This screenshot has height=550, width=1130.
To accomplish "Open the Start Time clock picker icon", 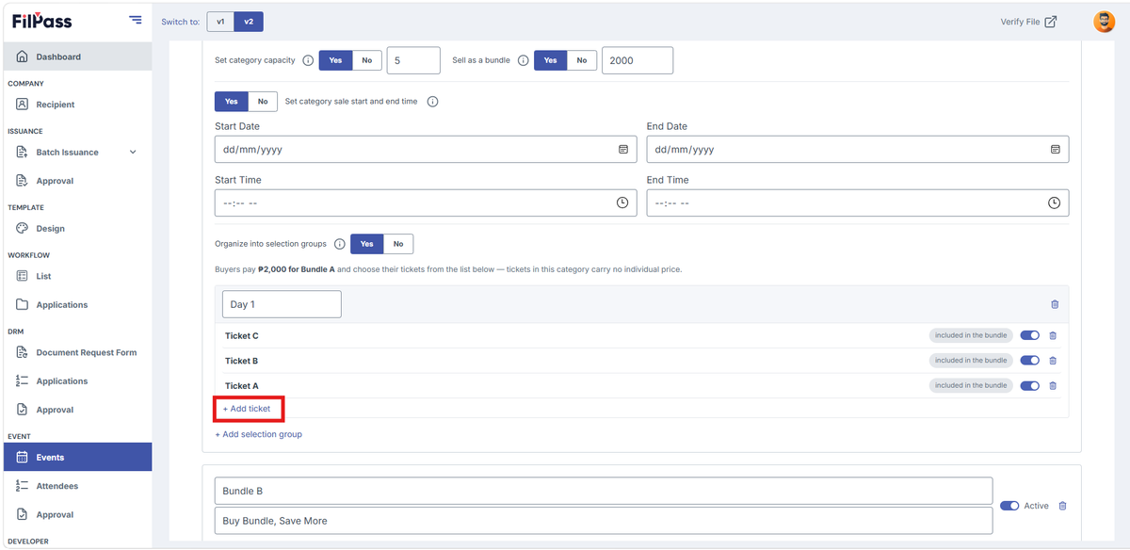I will pos(622,202).
